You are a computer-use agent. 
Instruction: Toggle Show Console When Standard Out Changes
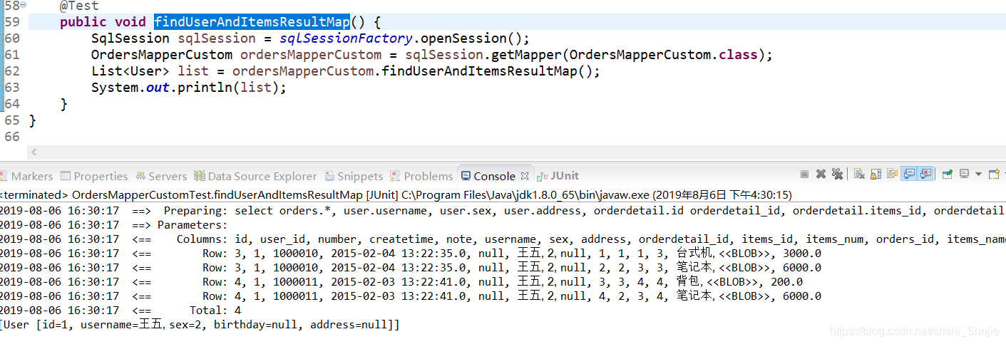coord(909,174)
